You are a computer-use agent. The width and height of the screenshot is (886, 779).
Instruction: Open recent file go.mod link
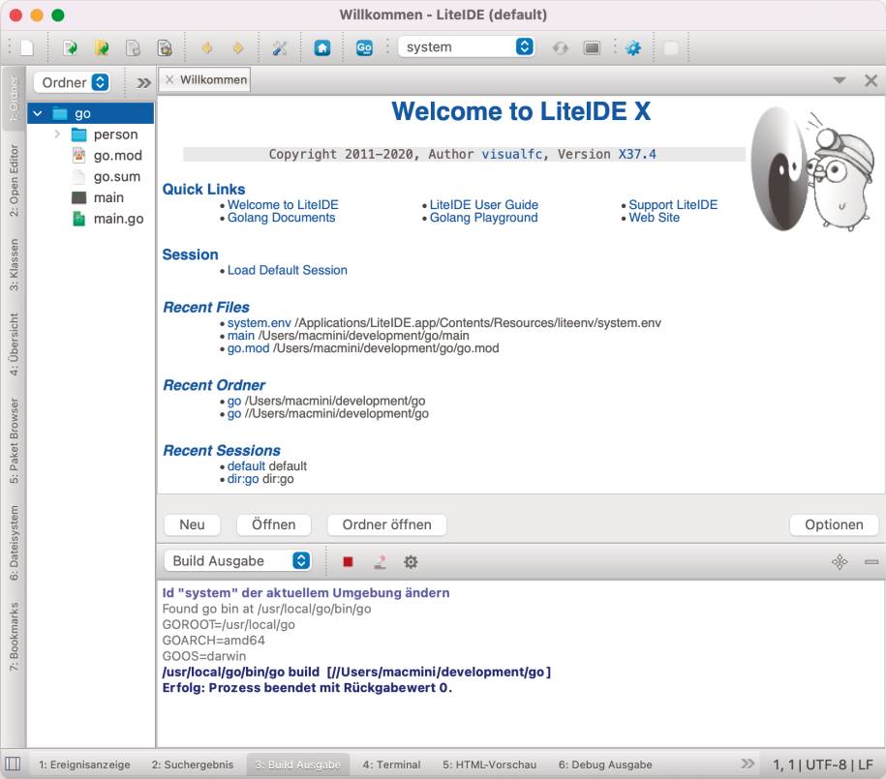pos(248,348)
